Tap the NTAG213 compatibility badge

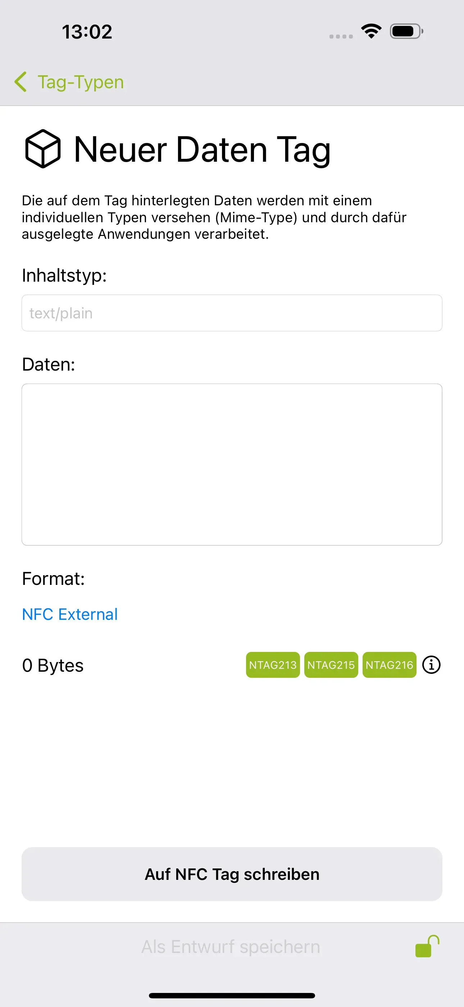(x=273, y=664)
